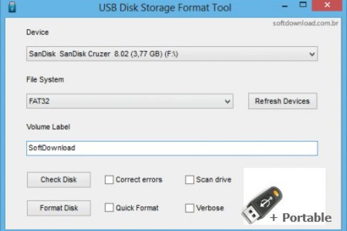Click the "File System" field label
This screenshot has width=347, height=231.
click(x=45, y=79)
